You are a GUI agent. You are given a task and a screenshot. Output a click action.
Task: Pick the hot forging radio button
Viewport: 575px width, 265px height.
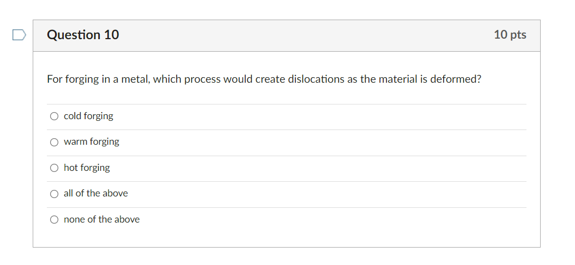coord(54,168)
